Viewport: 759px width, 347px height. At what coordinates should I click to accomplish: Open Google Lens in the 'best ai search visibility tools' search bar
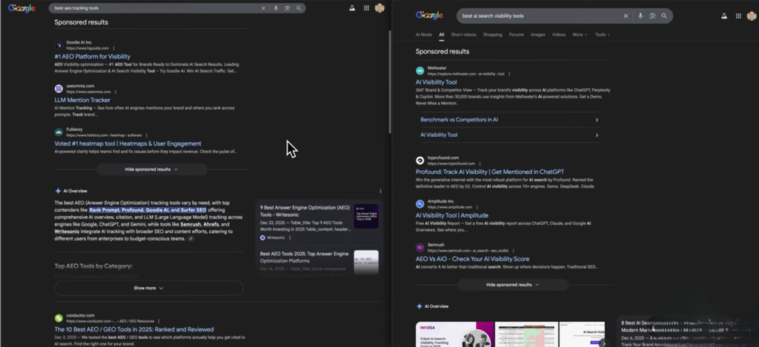point(652,15)
